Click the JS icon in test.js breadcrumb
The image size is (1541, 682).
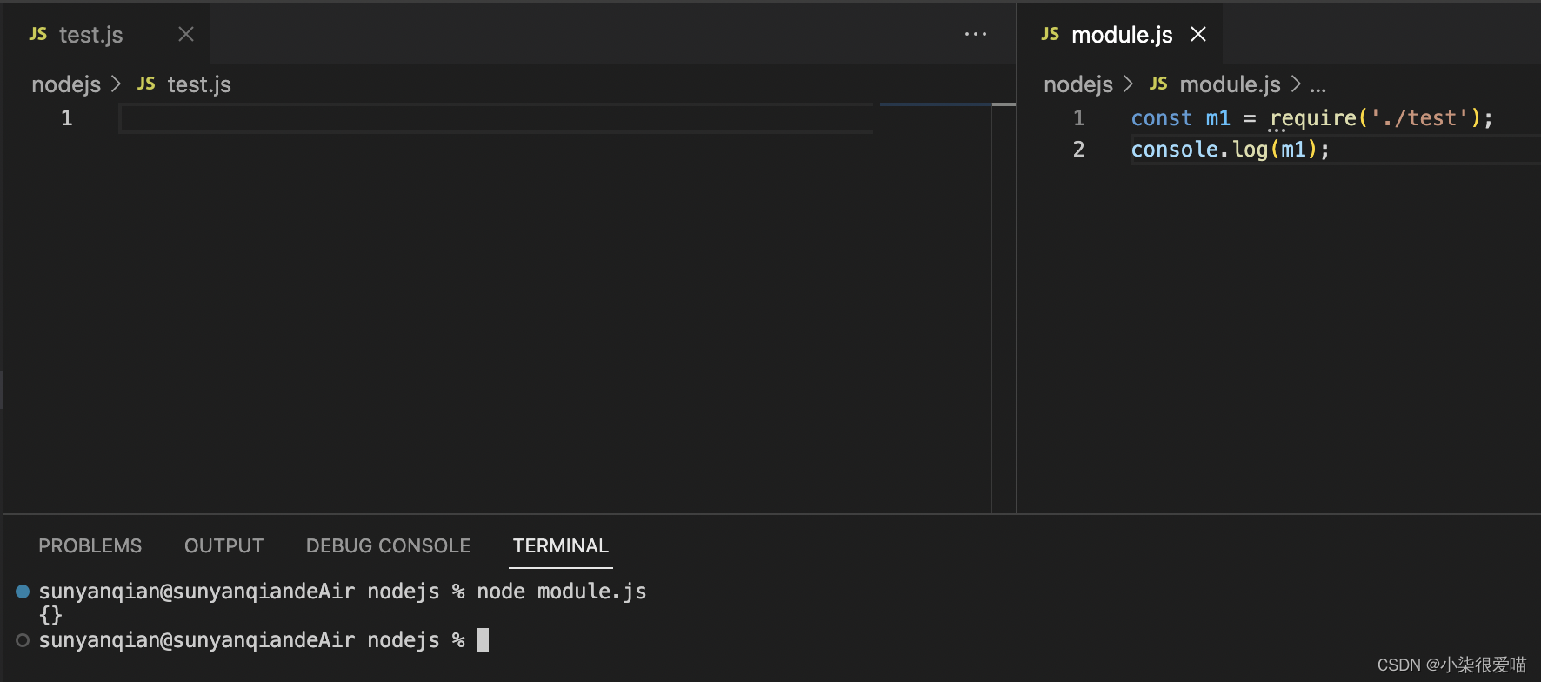[146, 84]
